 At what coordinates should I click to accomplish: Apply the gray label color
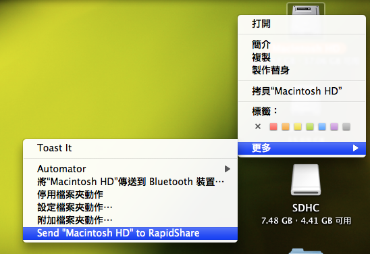(346, 126)
